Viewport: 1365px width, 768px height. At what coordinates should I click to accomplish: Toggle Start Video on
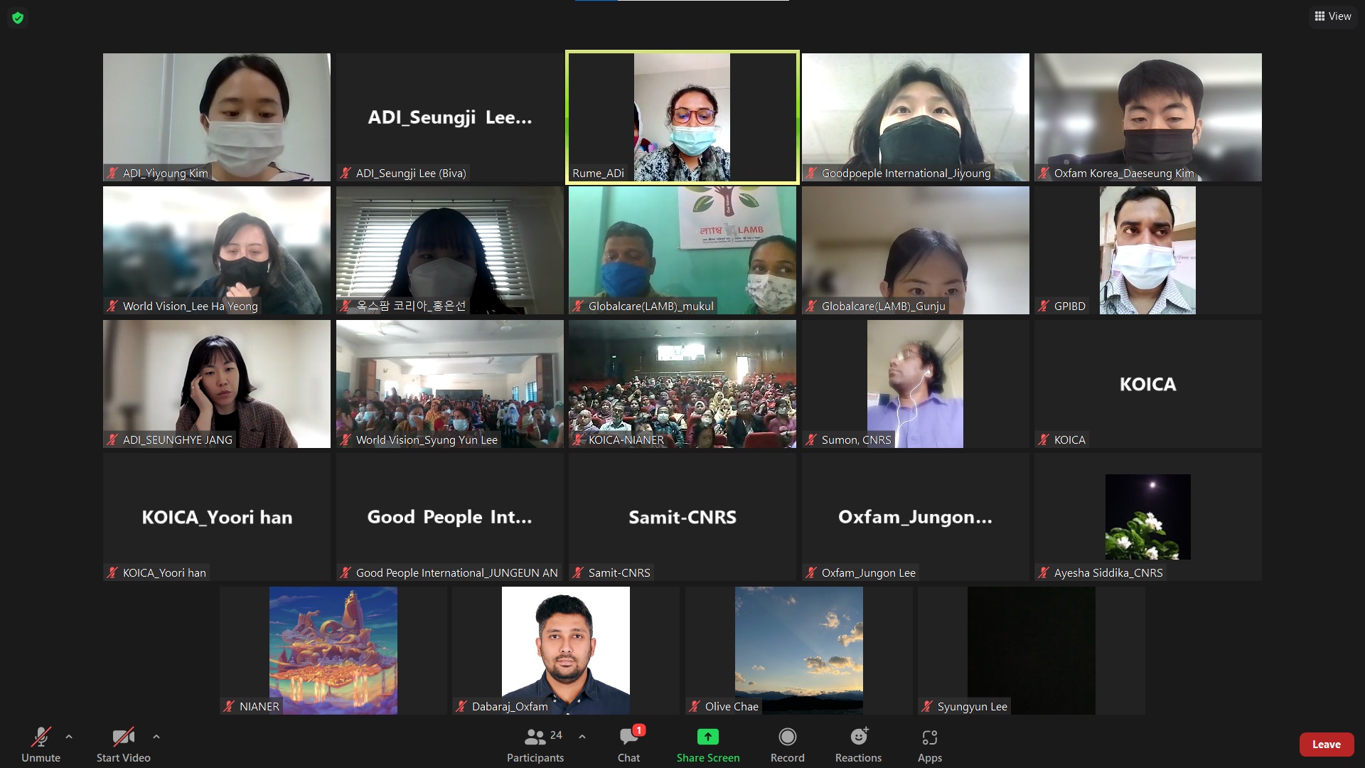pos(123,744)
